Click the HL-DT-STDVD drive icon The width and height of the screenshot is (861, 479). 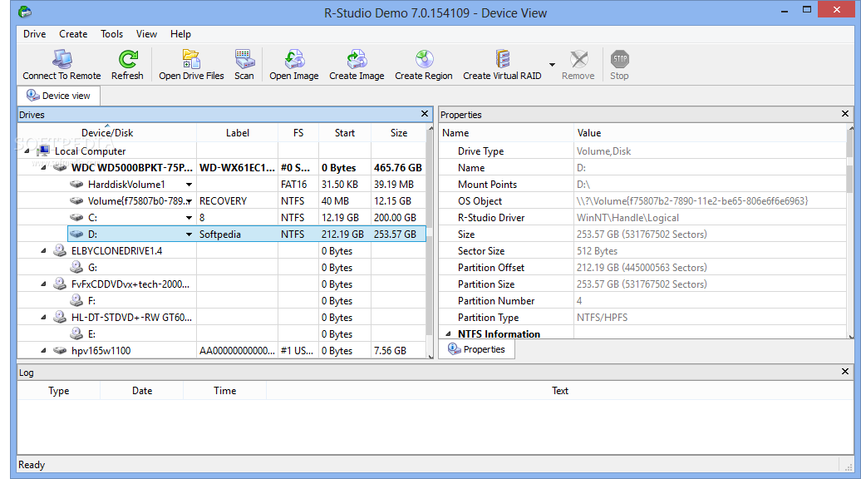60,317
